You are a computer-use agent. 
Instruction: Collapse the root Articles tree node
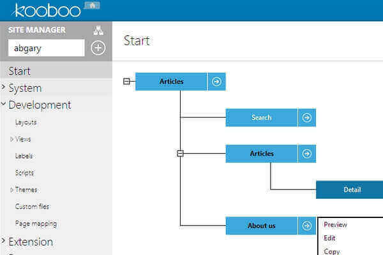pyautogui.click(x=126, y=82)
